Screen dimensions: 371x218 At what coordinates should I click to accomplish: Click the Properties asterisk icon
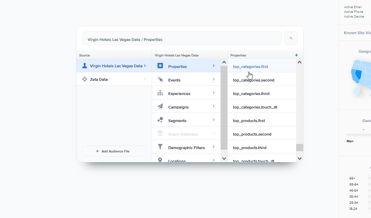point(160,66)
